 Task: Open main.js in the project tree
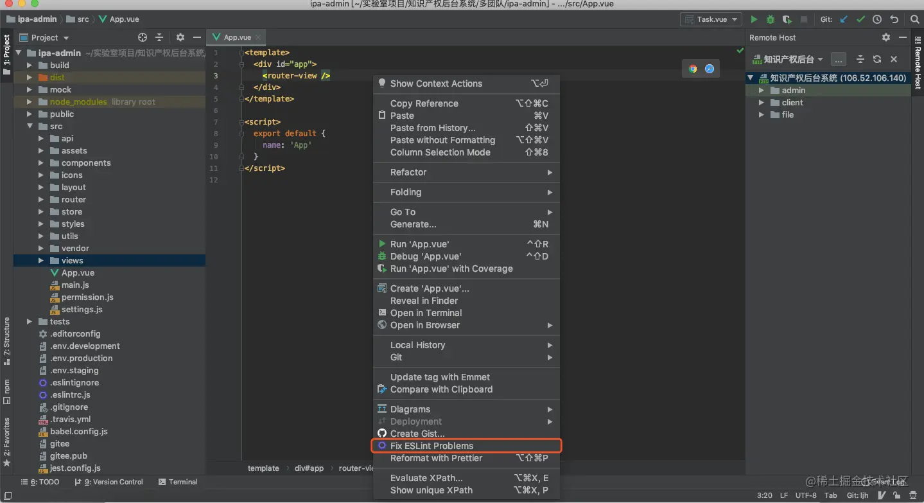click(75, 285)
